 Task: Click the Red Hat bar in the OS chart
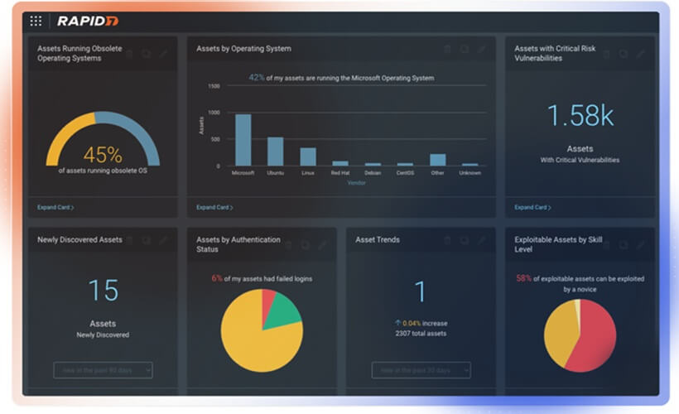(340, 163)
